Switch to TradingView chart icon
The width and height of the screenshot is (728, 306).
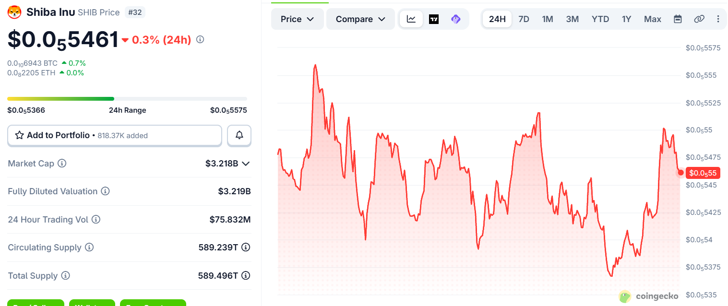click(434, 19)
